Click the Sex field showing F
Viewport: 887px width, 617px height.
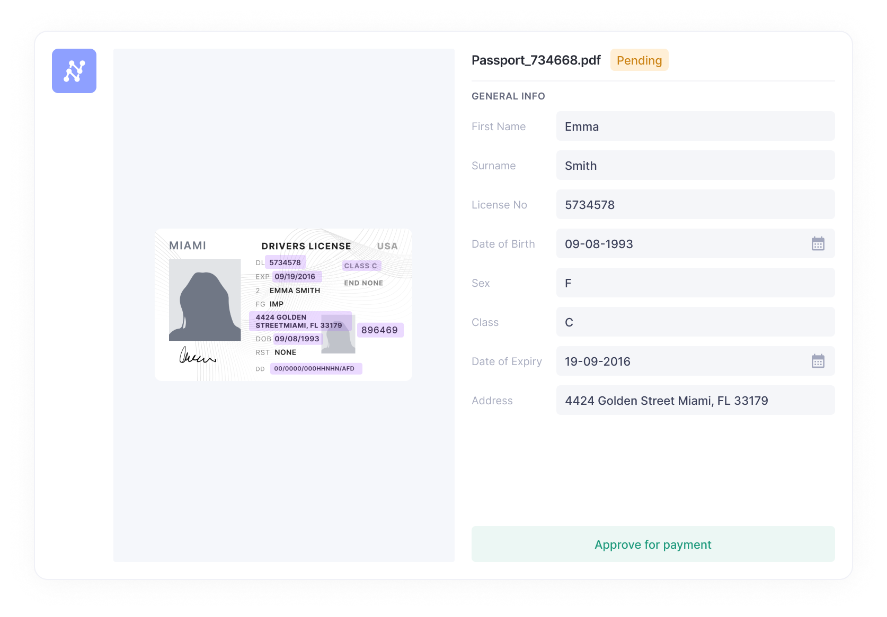click(695, 283)
